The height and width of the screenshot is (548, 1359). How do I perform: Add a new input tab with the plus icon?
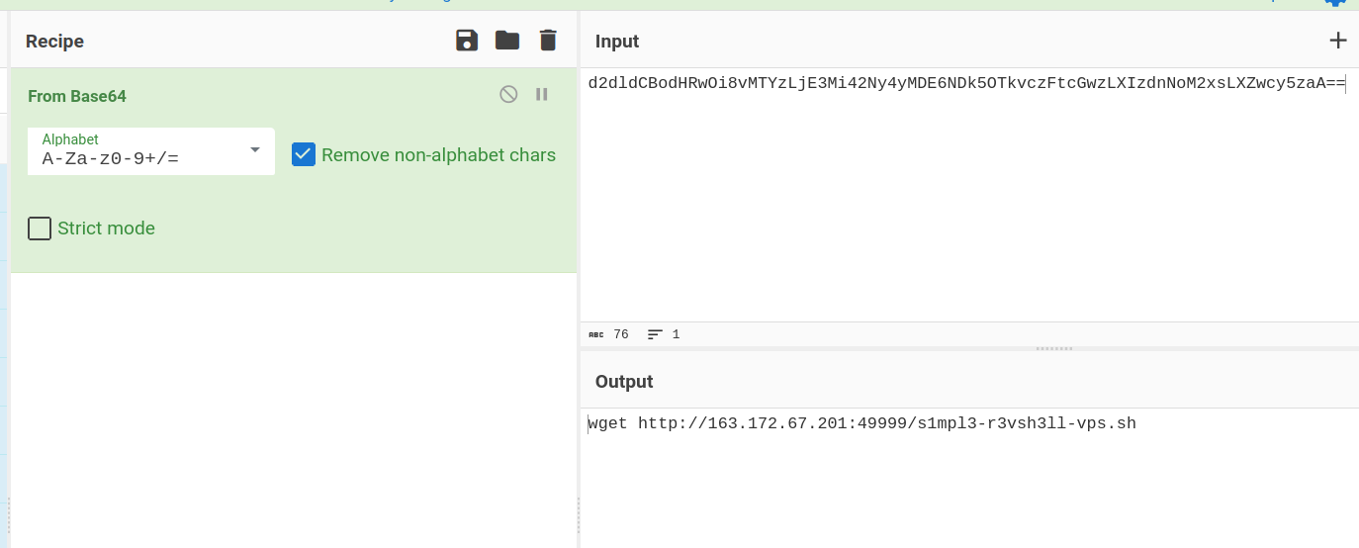(1337, 41)
